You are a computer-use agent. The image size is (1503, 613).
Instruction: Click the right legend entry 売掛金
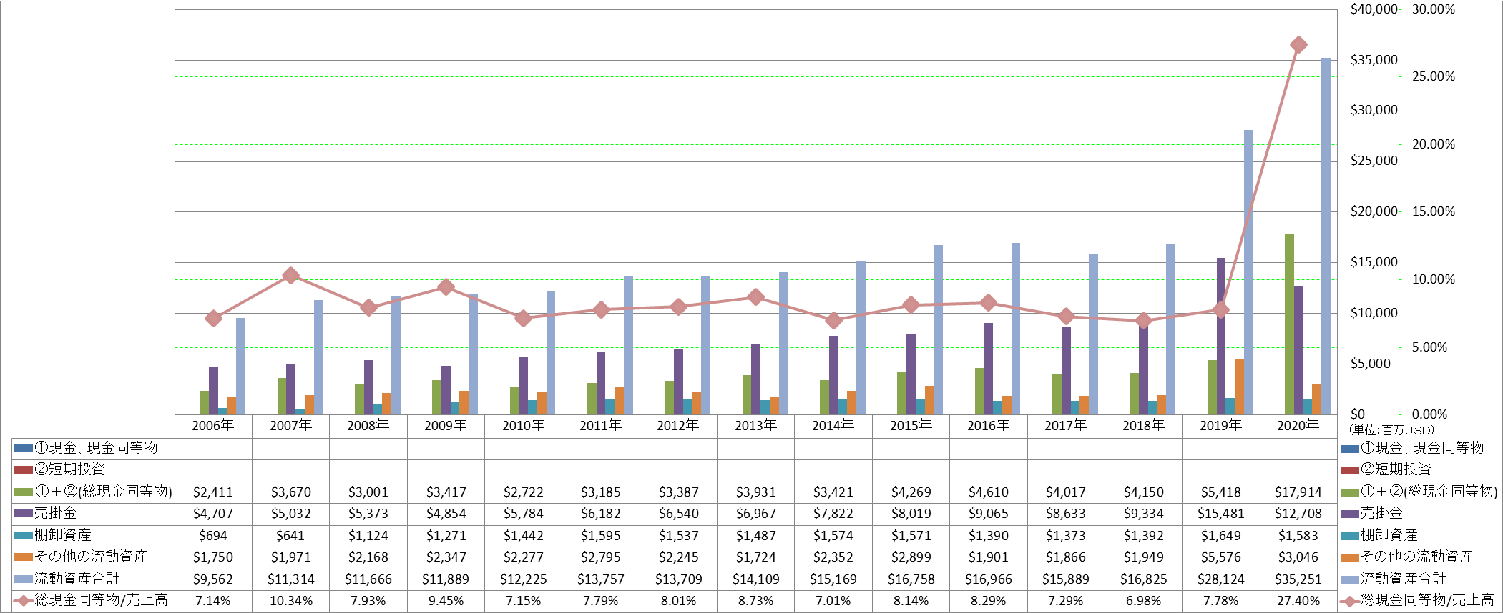pyautogui.click(x=1371, y=513)
